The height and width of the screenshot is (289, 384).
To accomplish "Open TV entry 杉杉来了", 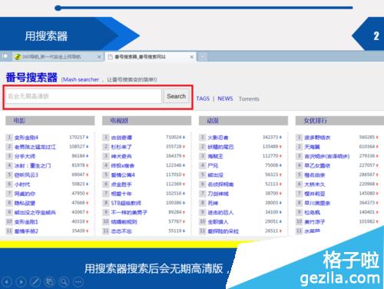I will [x=121, y=147].
